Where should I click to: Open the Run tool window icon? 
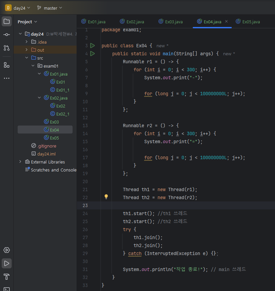(x=7, y=263)
